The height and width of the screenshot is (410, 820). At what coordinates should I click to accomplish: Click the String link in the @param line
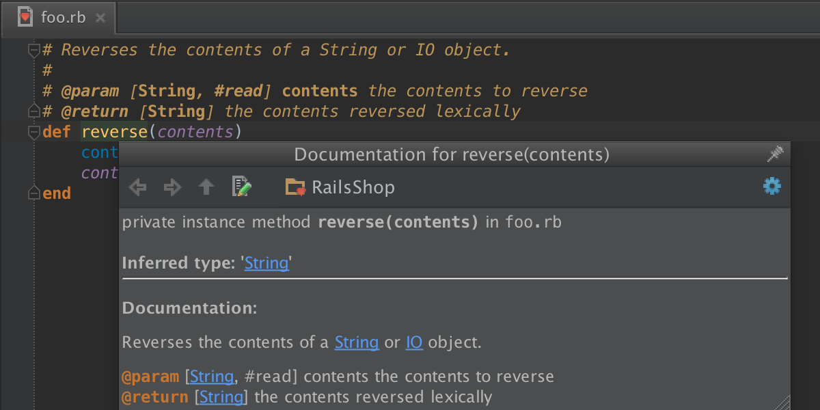(x=212, y=377)
